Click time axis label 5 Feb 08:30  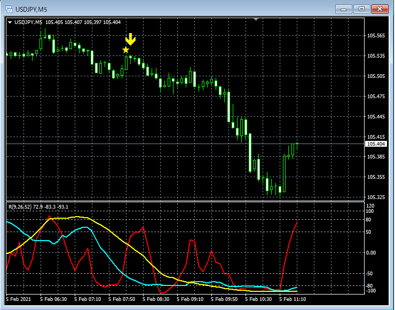156,299
